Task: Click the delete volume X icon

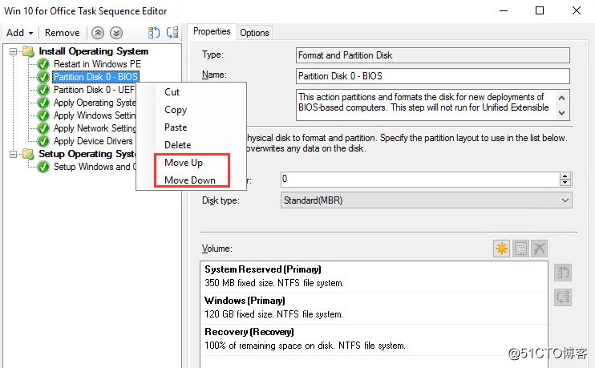Action: pos(539,249)
